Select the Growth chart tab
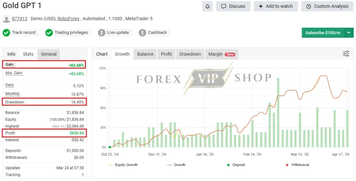 [122, 54]
